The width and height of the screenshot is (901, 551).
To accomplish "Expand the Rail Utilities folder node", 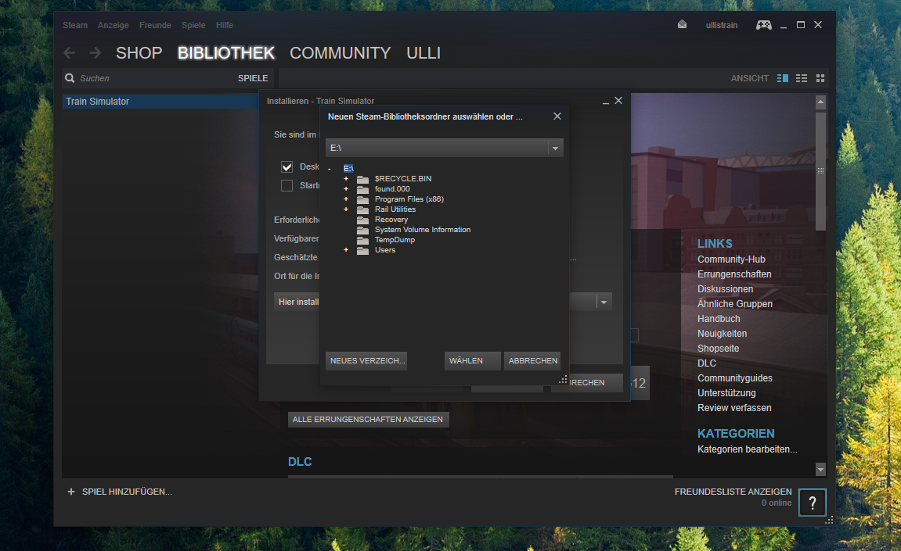I will point(346,209).
